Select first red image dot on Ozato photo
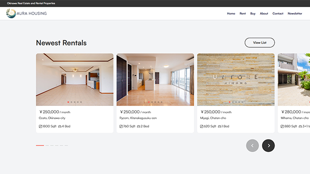The image size is (310, 174). coord(68,102)
